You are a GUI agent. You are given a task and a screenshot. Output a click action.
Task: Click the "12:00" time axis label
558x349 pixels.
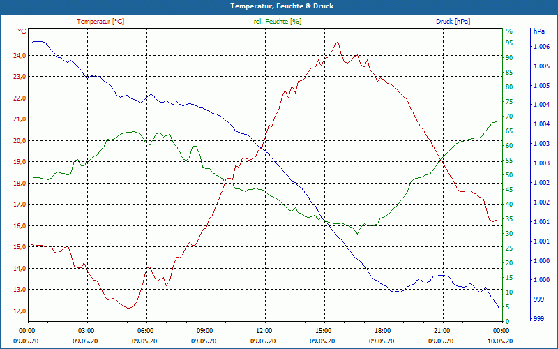tap(264, 331)
